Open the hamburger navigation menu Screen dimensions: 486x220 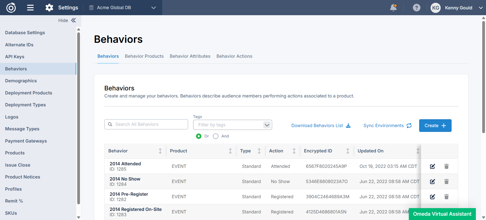tap(30, 8)
